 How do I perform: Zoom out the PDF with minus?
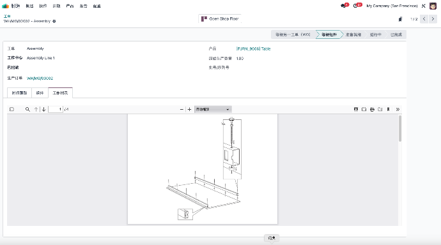[x=182, y=109]
